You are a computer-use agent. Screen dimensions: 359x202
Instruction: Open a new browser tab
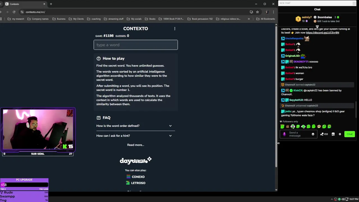[x=51, y=4]
